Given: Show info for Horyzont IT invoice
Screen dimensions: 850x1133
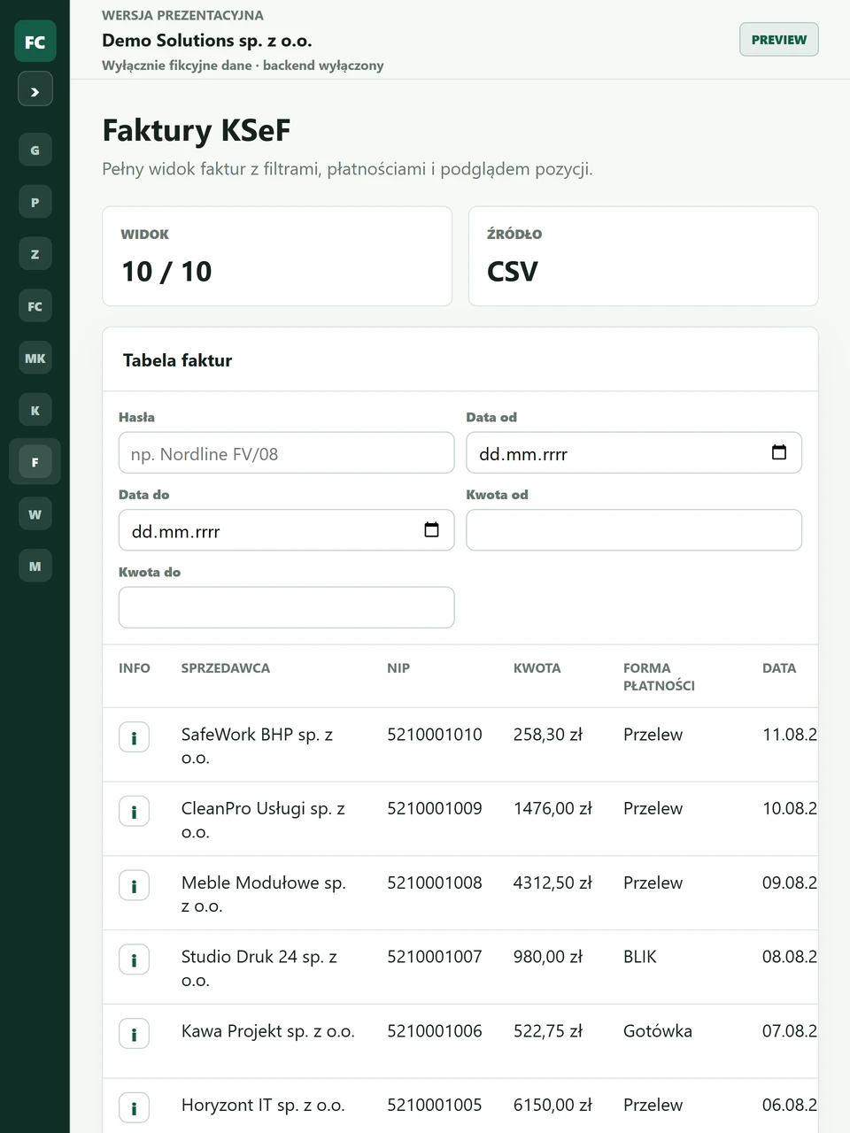Looking at the screenshot, I should click(x=134, y=1108).
